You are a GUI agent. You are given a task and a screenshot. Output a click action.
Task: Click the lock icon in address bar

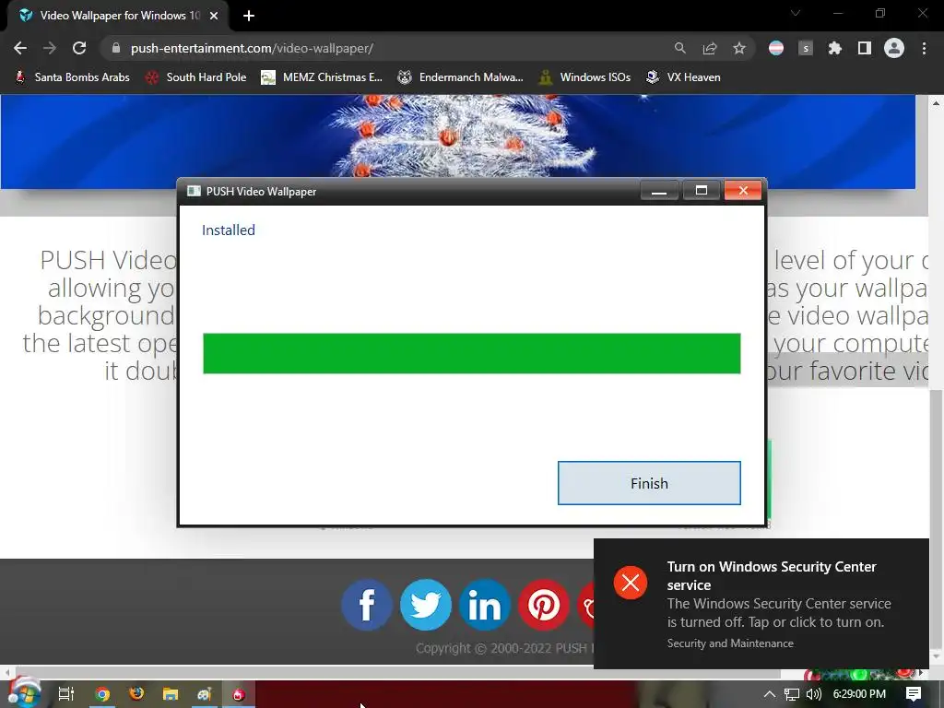point(116,48)
